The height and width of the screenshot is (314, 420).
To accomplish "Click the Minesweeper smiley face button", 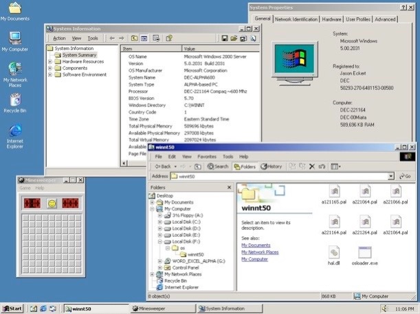I will point(51,203).
